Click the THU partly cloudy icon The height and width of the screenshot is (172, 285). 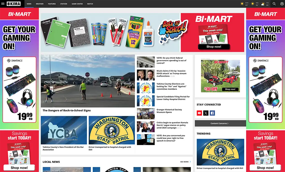[x=263, y=4]
